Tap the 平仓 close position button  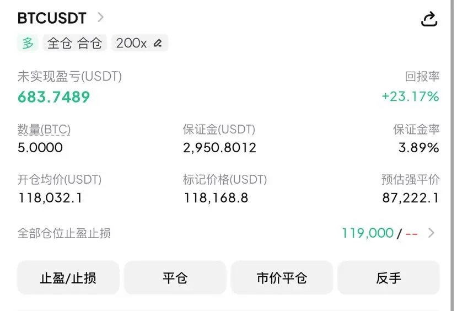(175, 278)
